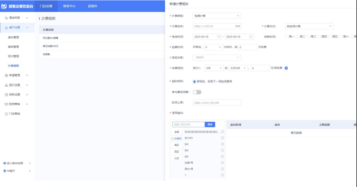Select the 东南区 area radio
Viewport: 357px width, 187px height.
click(x=173, y=139)
